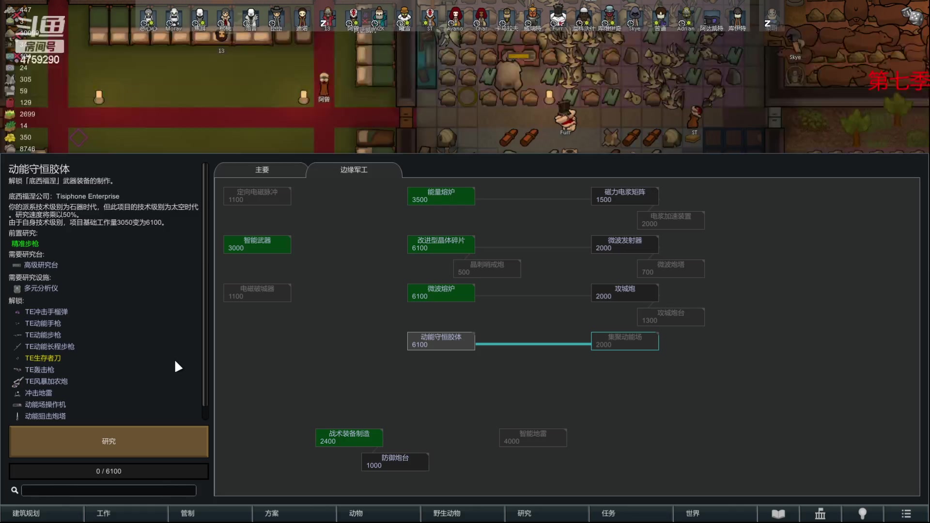Image resolution: width=930 pixels, height=523 pixels.
Task: Click the brown 研究 start research button
Action: pyautogui.click(x=109, y=442)
